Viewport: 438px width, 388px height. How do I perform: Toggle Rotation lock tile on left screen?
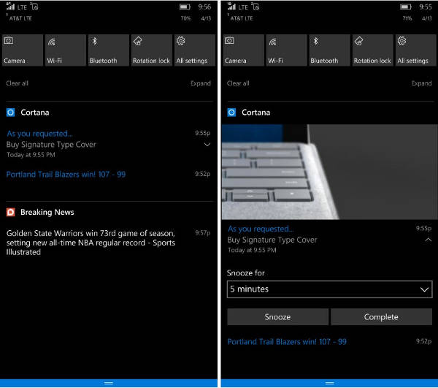[x=151, y=50]
